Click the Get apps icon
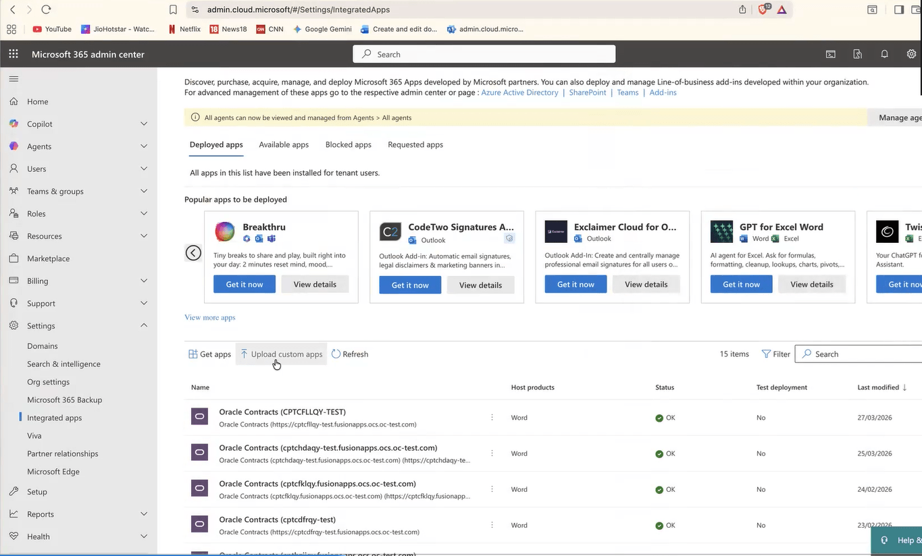Screen dimensions: 922x556 (192, 354)
